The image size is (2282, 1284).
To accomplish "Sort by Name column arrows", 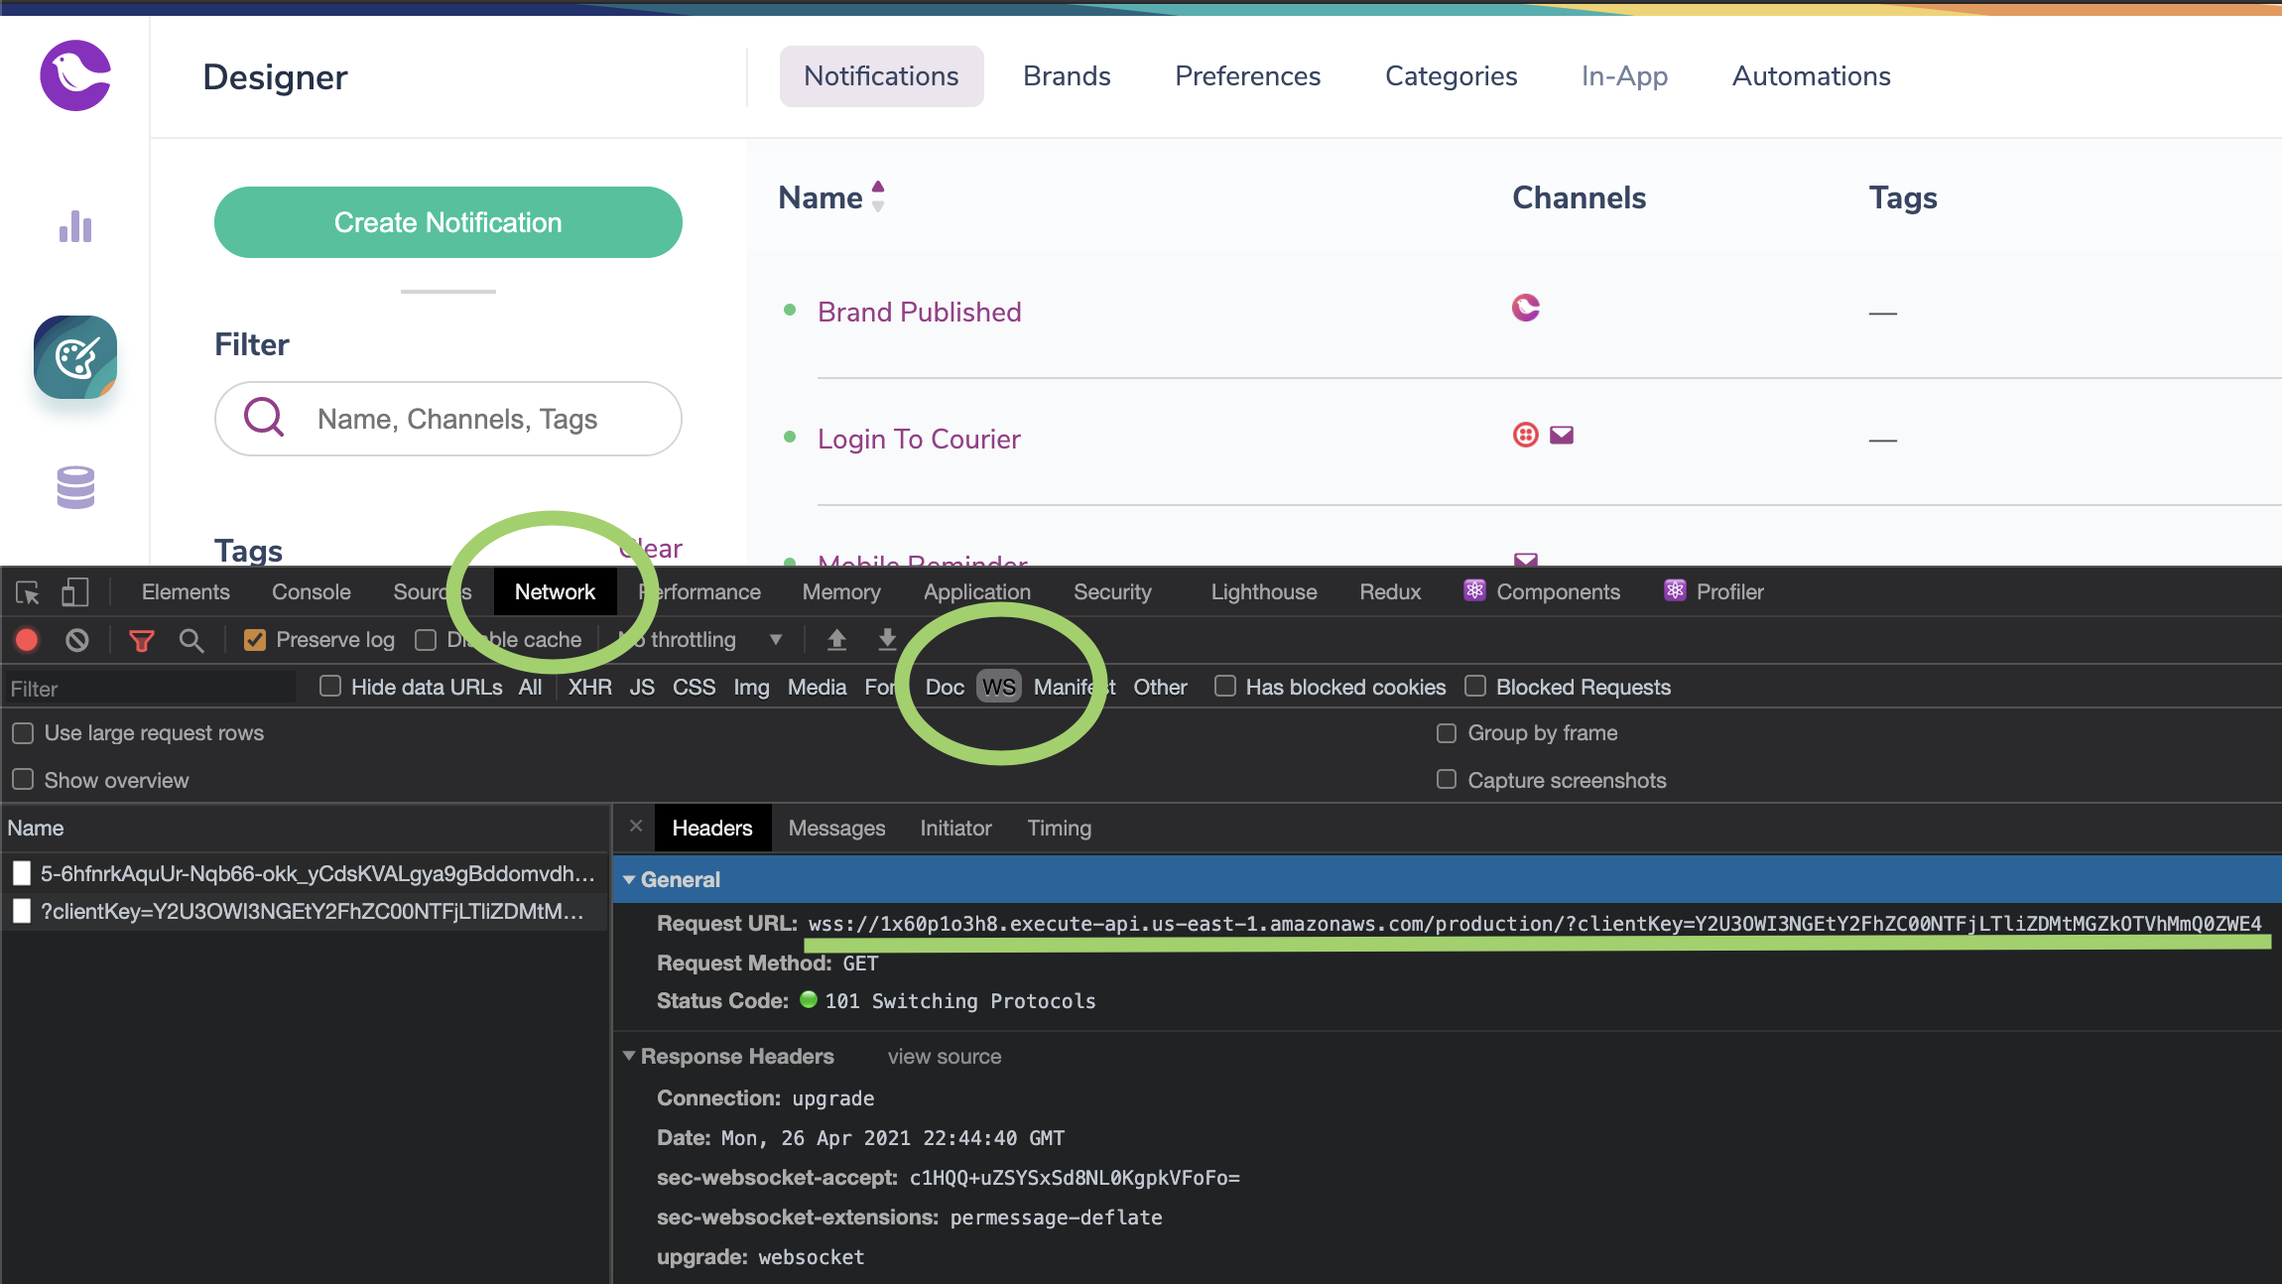I will click(878, 196).
